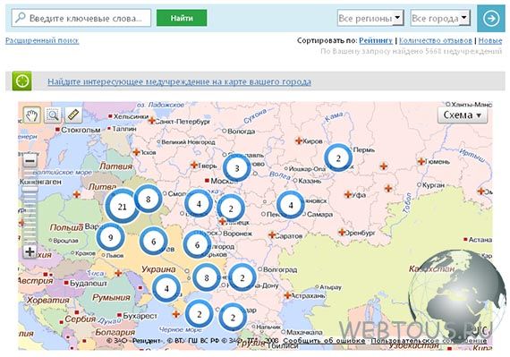Viewport: 510px width, 357px height.
Task: Select the magnifier zoom-area tool
Action: [53, 115]
